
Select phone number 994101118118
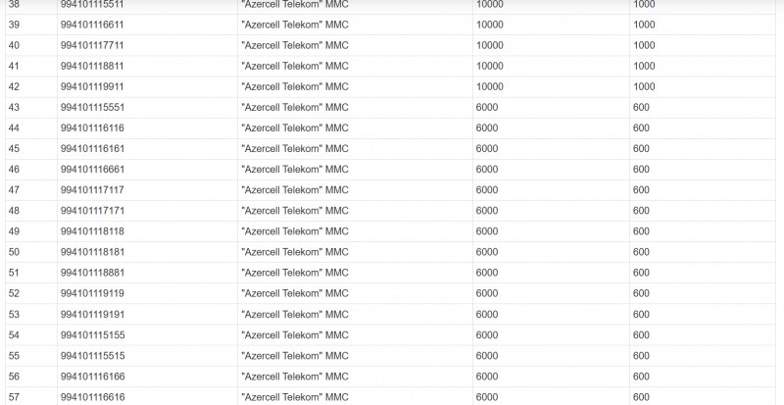[x=92, y=231]
